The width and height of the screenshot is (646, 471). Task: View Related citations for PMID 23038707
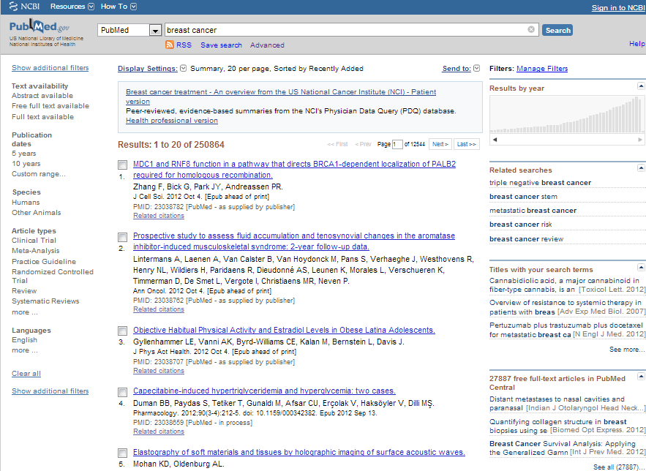click(159, 371)
